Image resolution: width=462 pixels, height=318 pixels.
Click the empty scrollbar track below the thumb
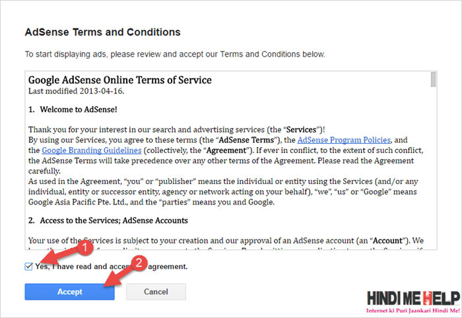(x=433, y=168)
